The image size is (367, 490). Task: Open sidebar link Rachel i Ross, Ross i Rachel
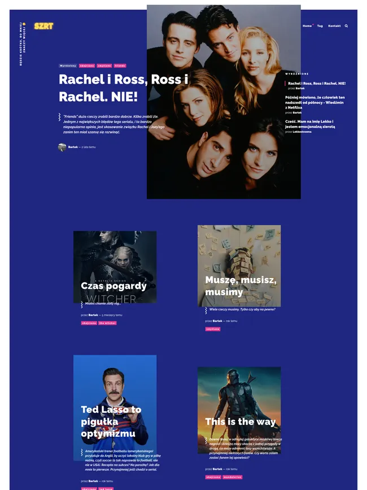pos(317,84)
